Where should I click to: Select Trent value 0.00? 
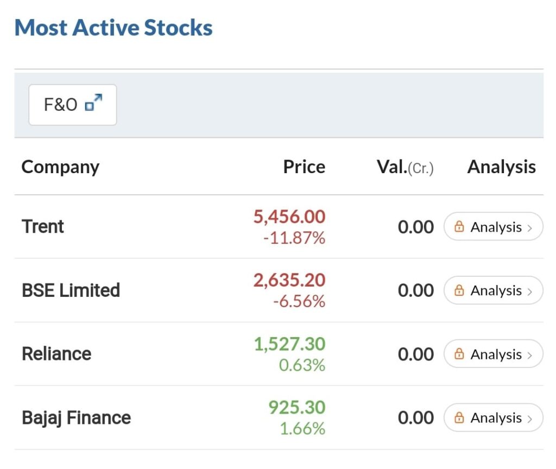[x=416, y=227]
